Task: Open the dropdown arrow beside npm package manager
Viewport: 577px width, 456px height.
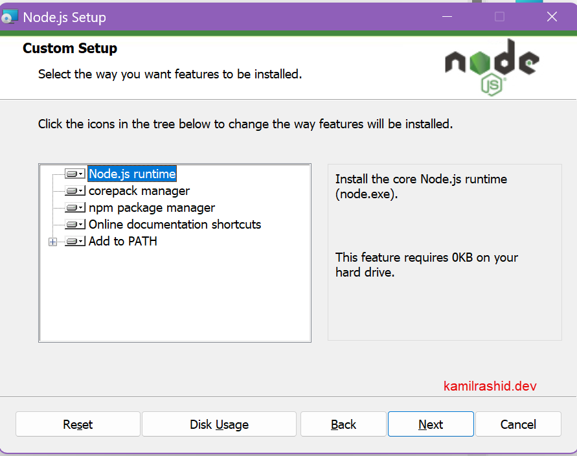Action: pyautogui.click(x=80, y=207)
